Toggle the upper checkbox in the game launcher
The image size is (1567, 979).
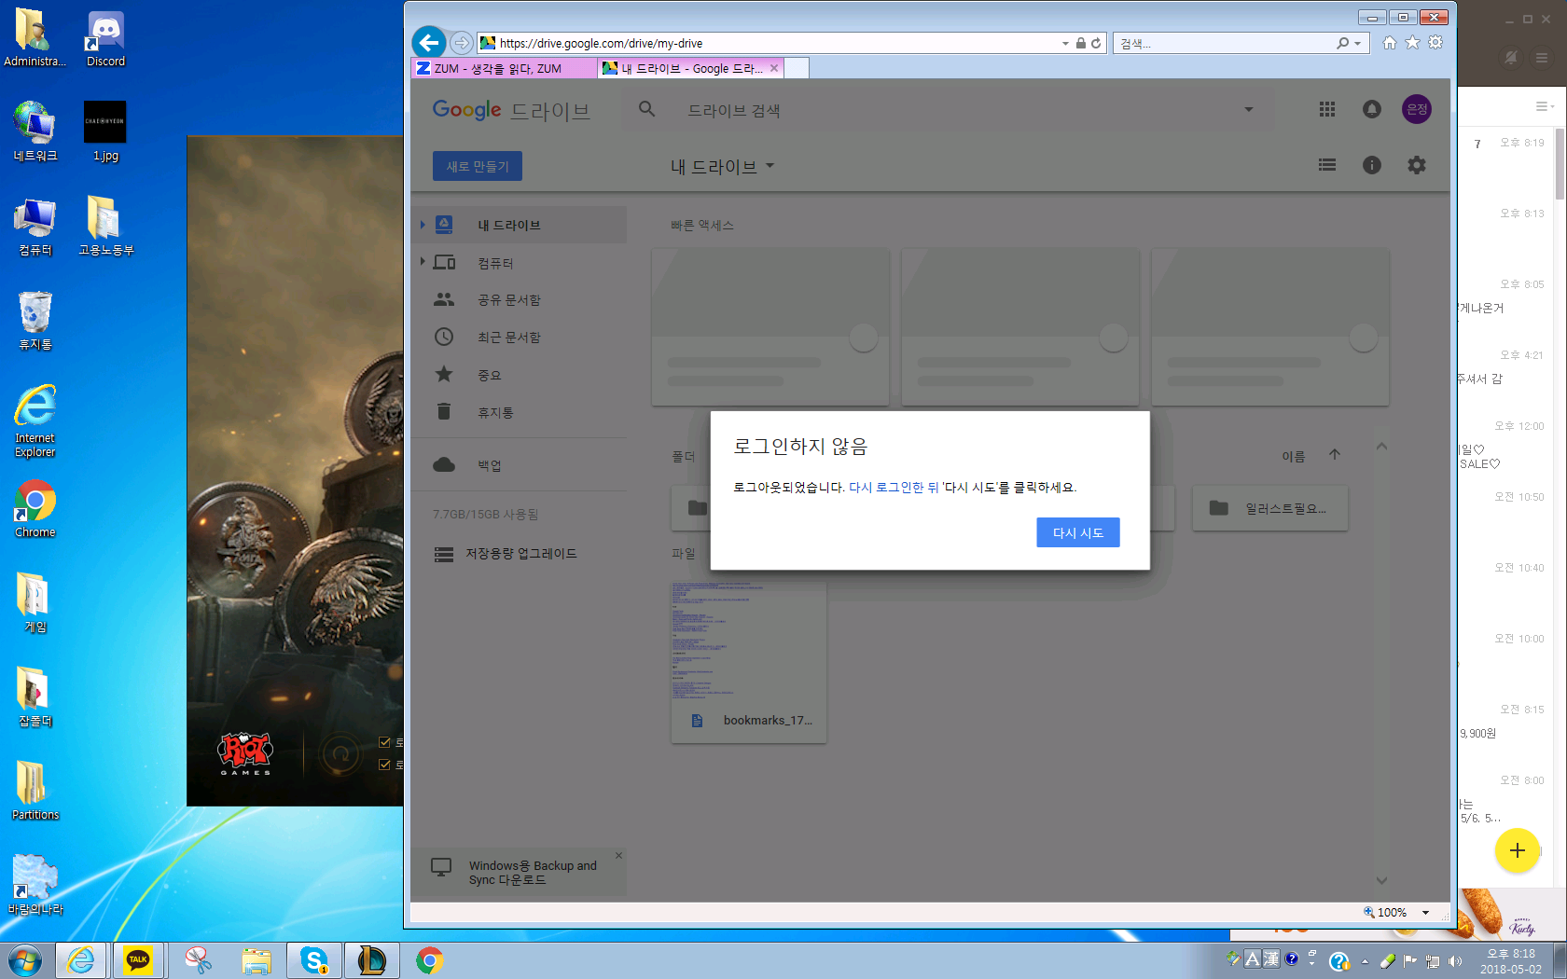coord(384,742)
